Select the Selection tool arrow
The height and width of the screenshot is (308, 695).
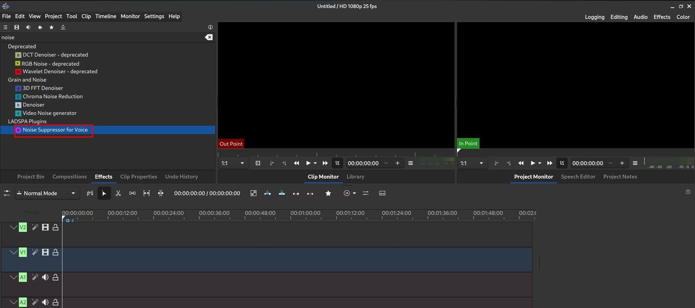pos(104,193)
